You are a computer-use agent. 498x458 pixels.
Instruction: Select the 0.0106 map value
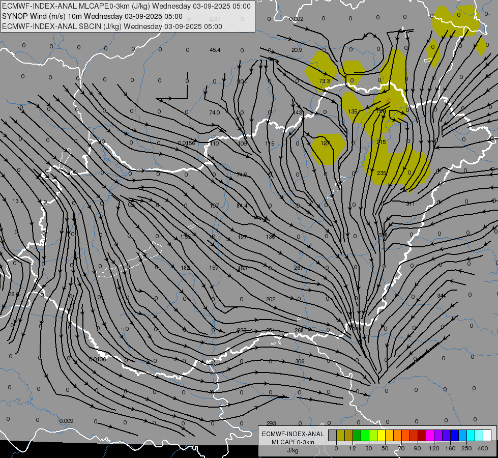(x=97, y=359)
